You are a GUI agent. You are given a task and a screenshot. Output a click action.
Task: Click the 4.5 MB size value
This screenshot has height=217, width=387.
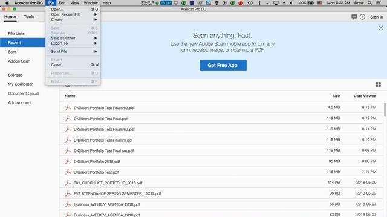coord(334,107)
